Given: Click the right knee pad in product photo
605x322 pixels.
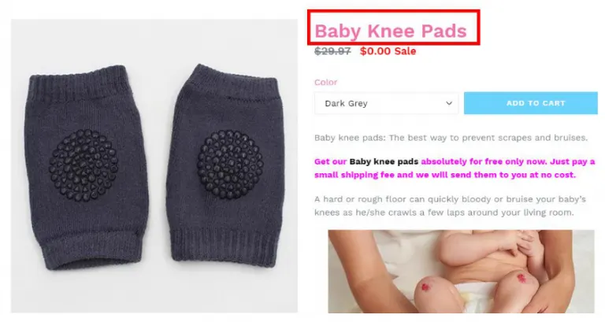Looking at the screenshot, I should click(x=226, y=165).
